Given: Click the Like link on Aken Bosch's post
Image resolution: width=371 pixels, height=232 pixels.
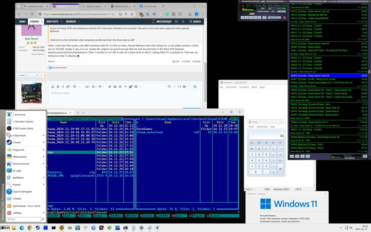Looking at the screenshot, I should (176, 61).
